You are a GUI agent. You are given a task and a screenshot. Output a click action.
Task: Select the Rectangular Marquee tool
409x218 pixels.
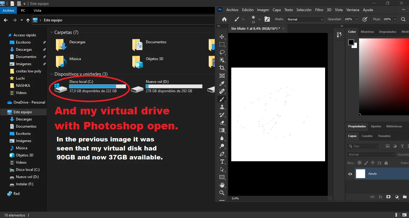tap(222, 44)
